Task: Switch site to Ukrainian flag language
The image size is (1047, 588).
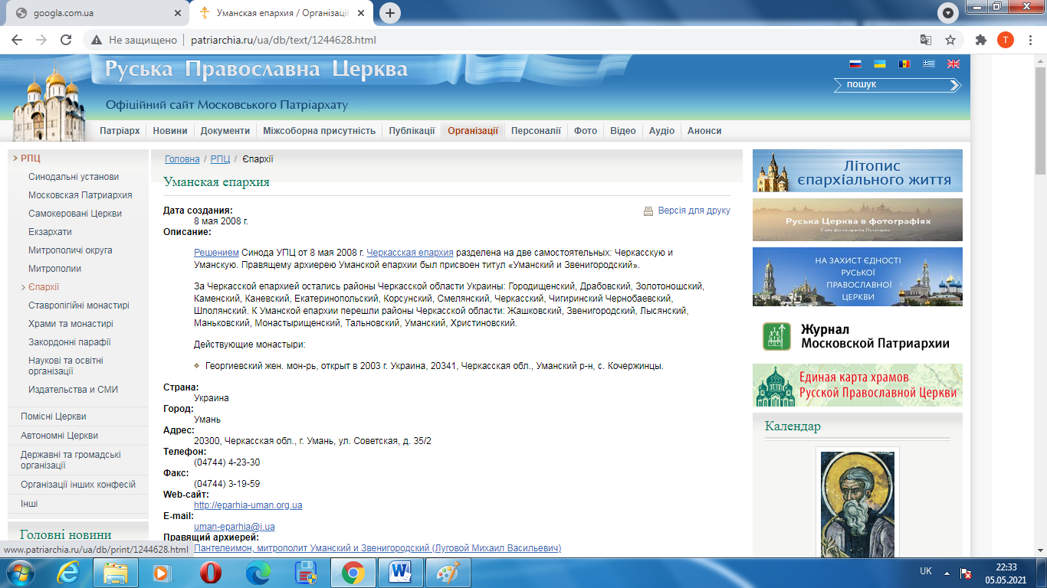Action: click(880, 64)
